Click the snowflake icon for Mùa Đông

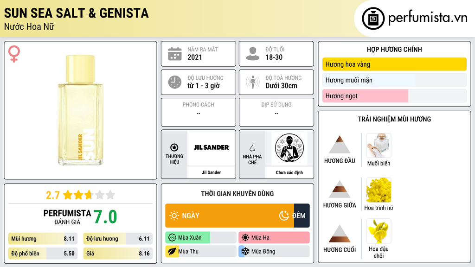[x=245, y=251]
